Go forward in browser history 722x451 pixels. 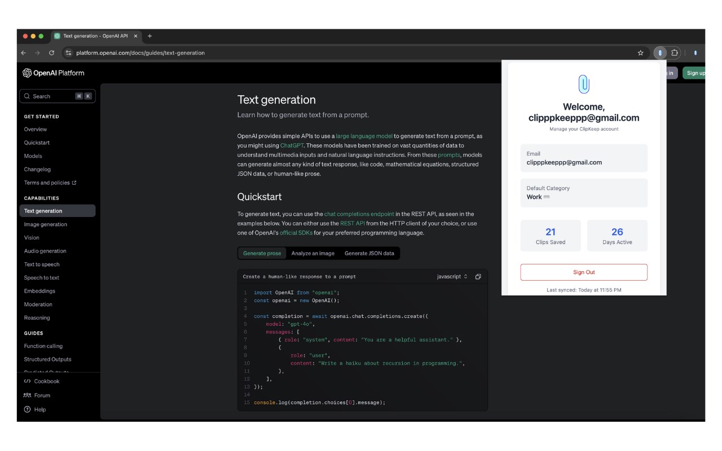(37, 53)
